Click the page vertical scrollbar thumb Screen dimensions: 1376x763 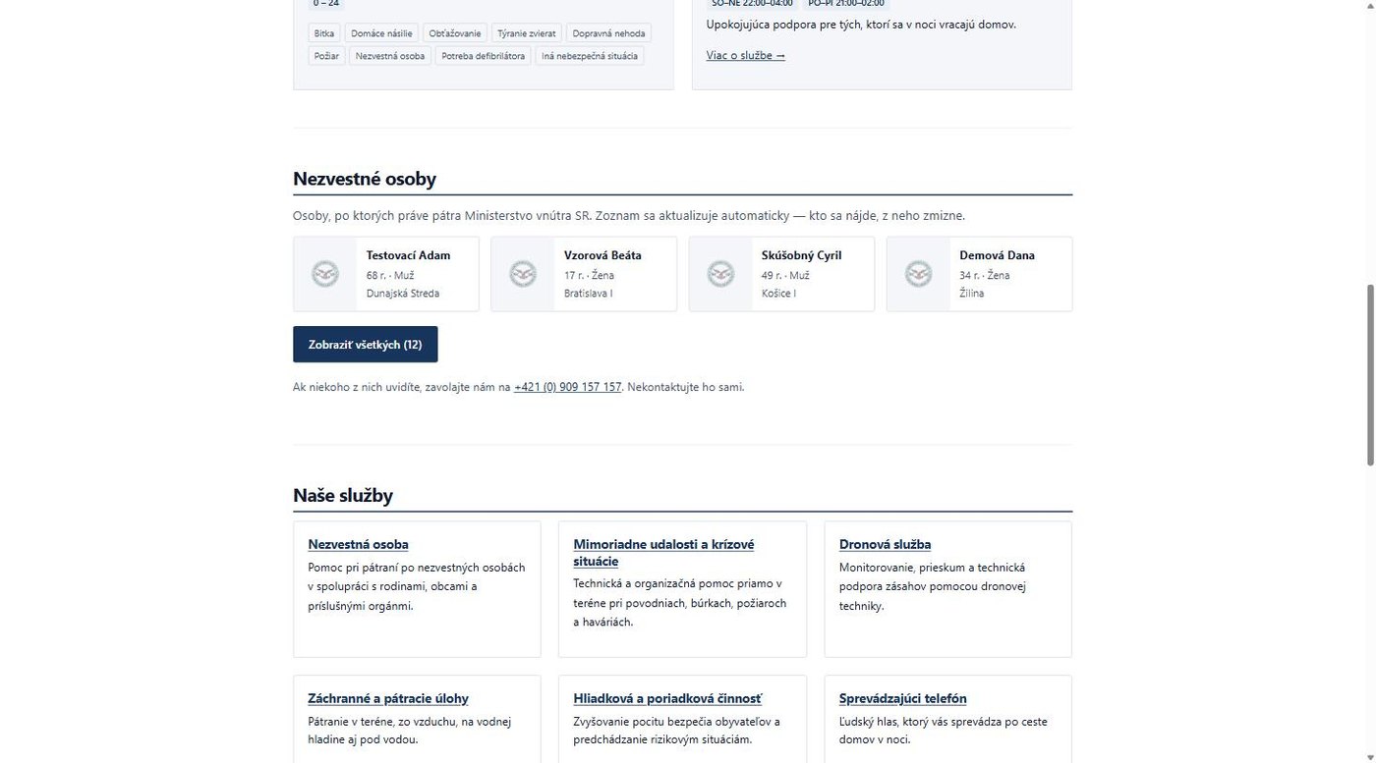click(x=1370, y=375)
